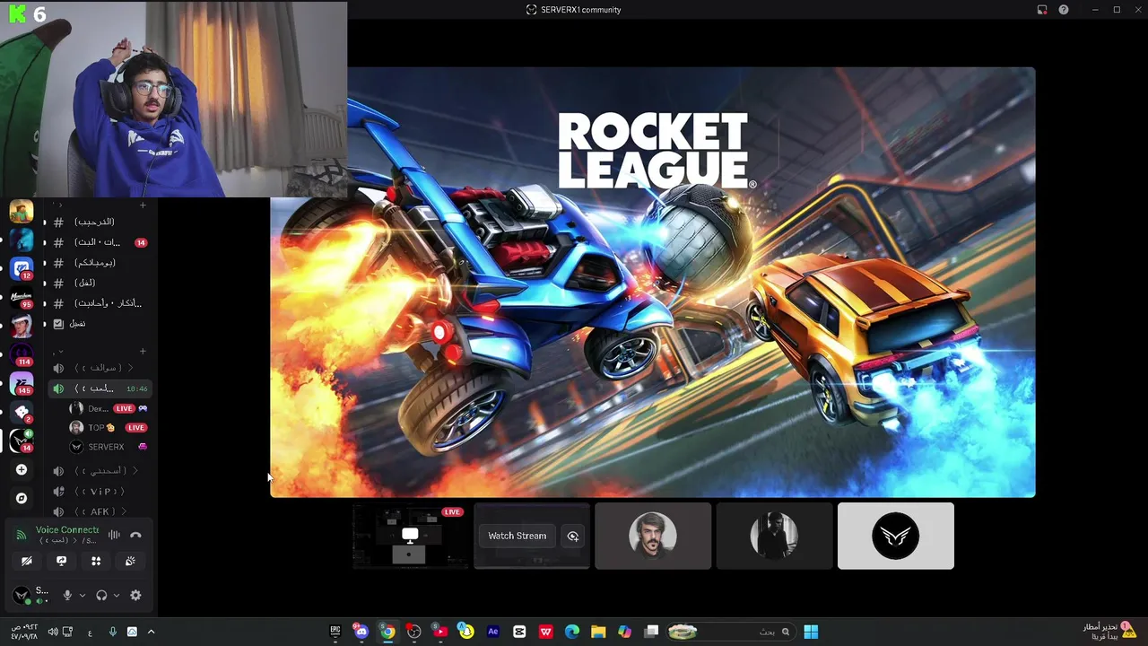Click the Add a Server plus icon

pos(22,469)
